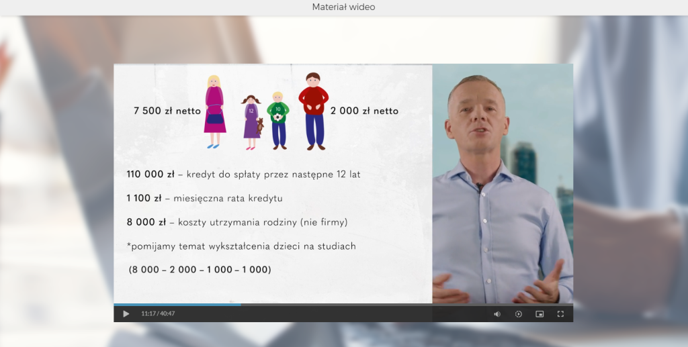
Task: Click the "2 000 zł netto" label
Action: (364, 111)
